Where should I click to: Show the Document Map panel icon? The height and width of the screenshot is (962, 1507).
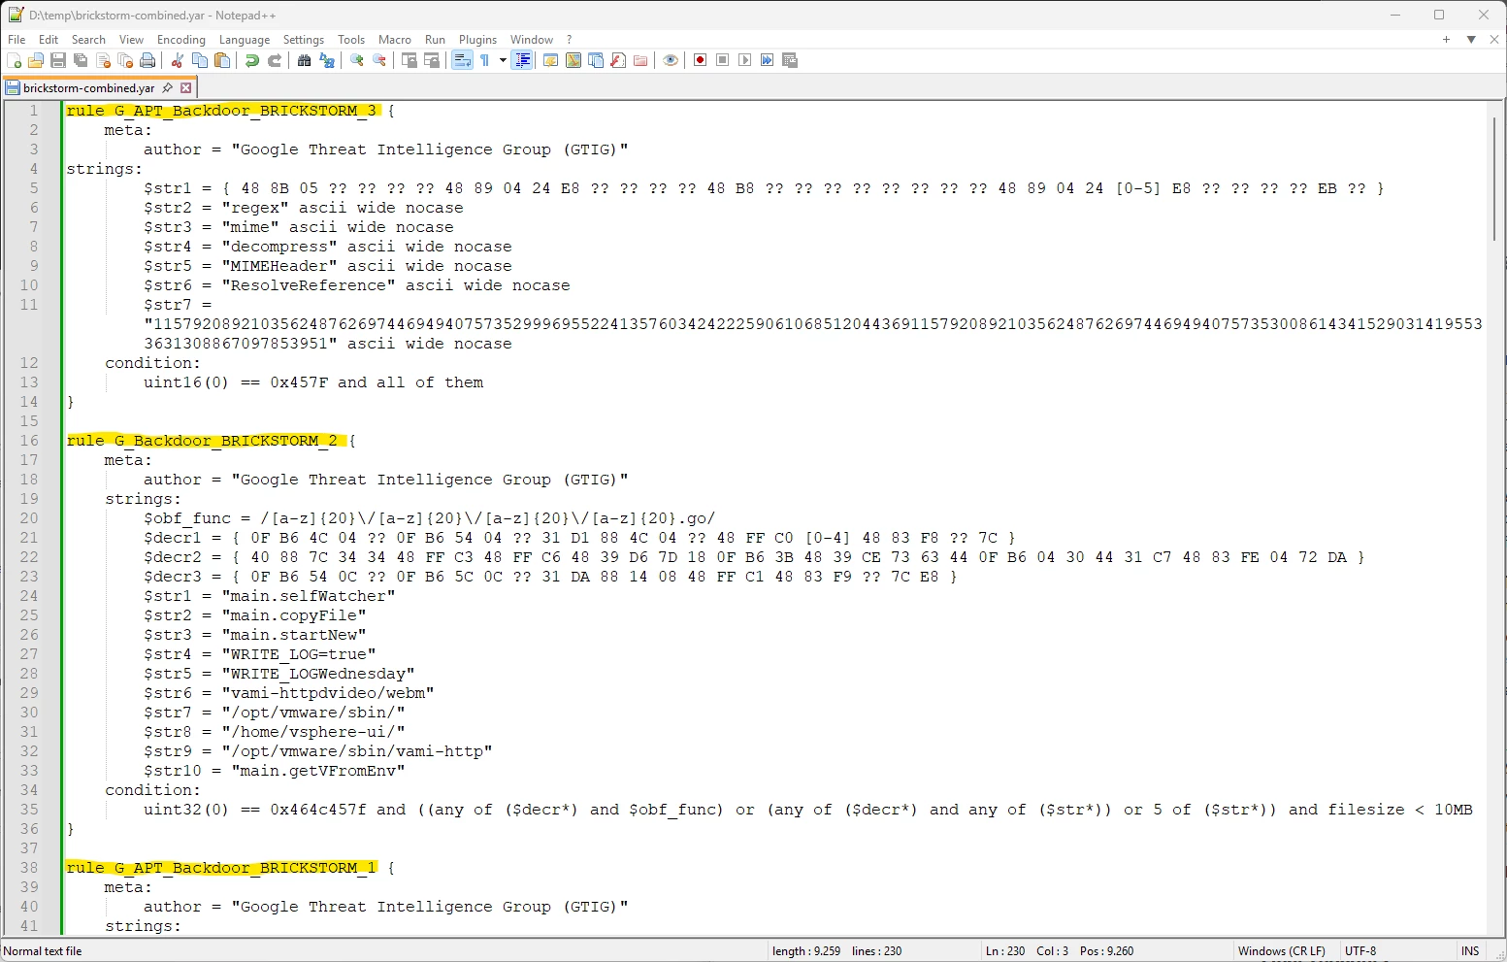(573, 60)
